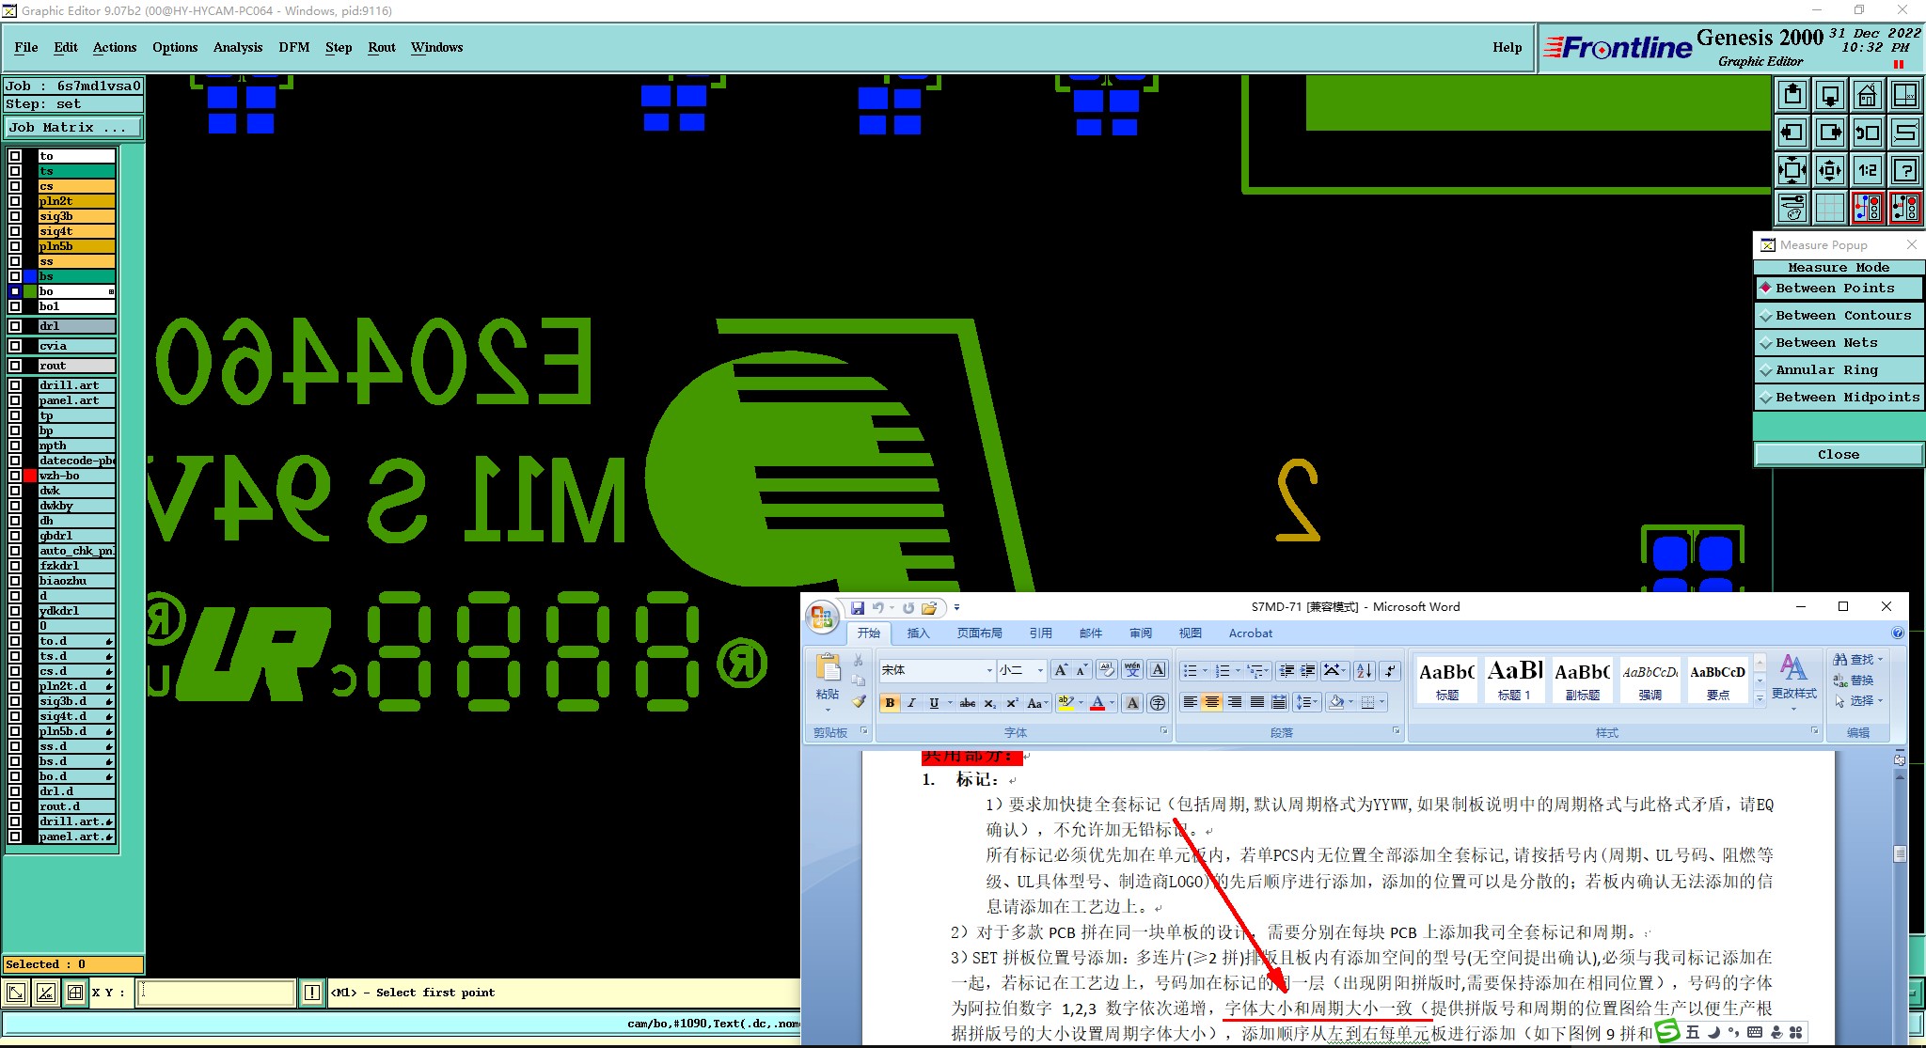Click the wrench and pencil settings icon
This screenshot has width=1926, height=1048.
tap(1792, 208)
